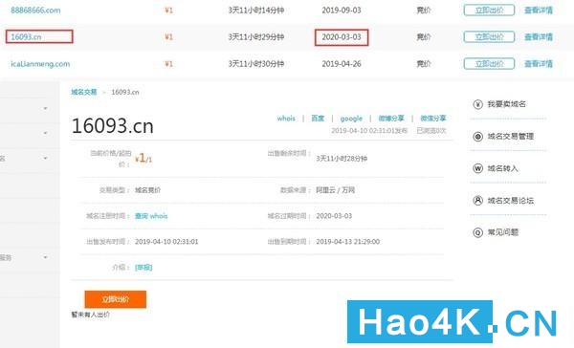
Task: Click the Q icon beside 常见问题
Action: [477, 232]
